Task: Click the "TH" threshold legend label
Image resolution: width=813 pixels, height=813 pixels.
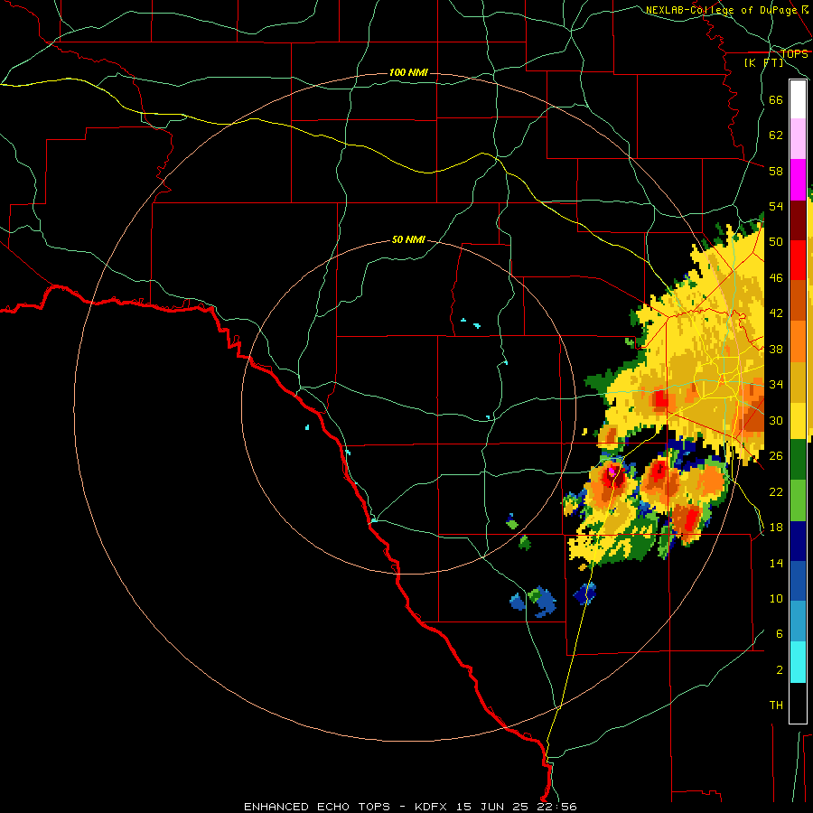Action: [x=776, y=706]
